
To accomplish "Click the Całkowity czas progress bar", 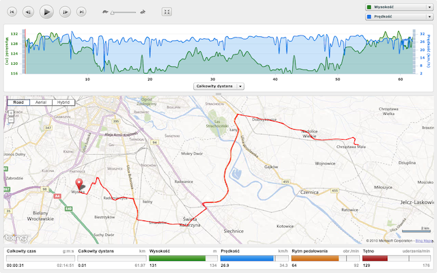I will click(x=40, y=258).
